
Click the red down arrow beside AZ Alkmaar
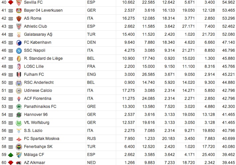[x=11, y=163]
